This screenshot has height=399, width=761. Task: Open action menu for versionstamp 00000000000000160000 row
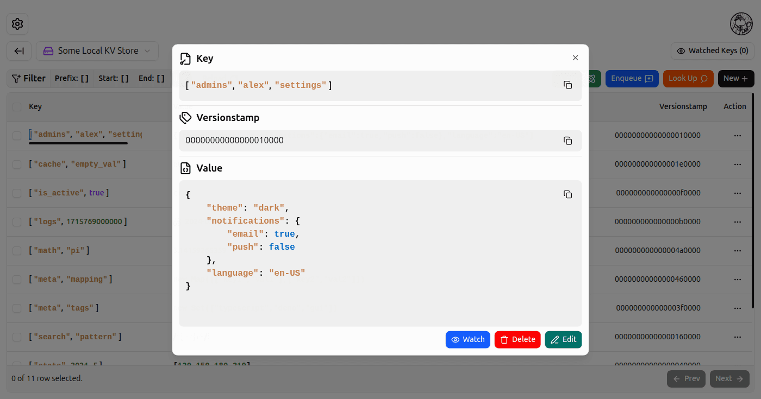[x=738, y=337]
